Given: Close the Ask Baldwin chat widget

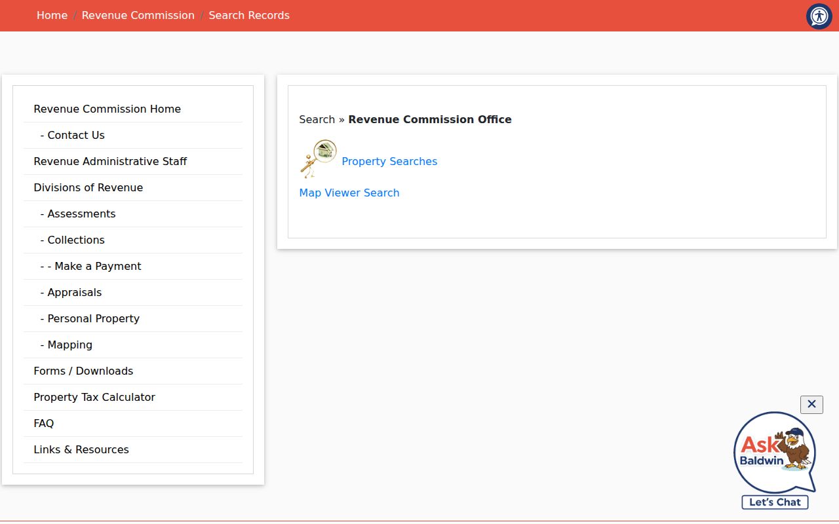Looking at the screenshot, I should 811,404.
